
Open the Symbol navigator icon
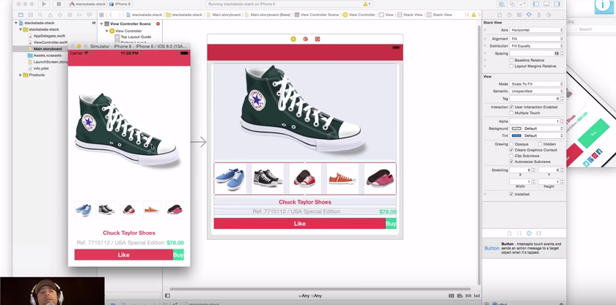[30, 15]
